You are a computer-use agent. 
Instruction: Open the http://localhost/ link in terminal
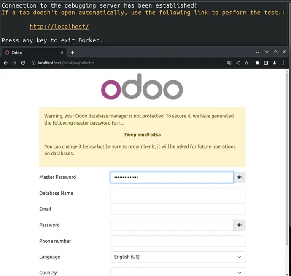pyautogui.click(x=59, y=27)
